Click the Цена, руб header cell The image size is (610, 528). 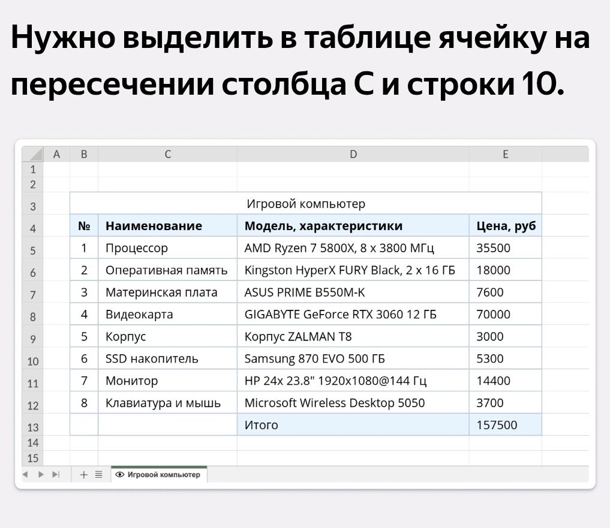point(506,225)
